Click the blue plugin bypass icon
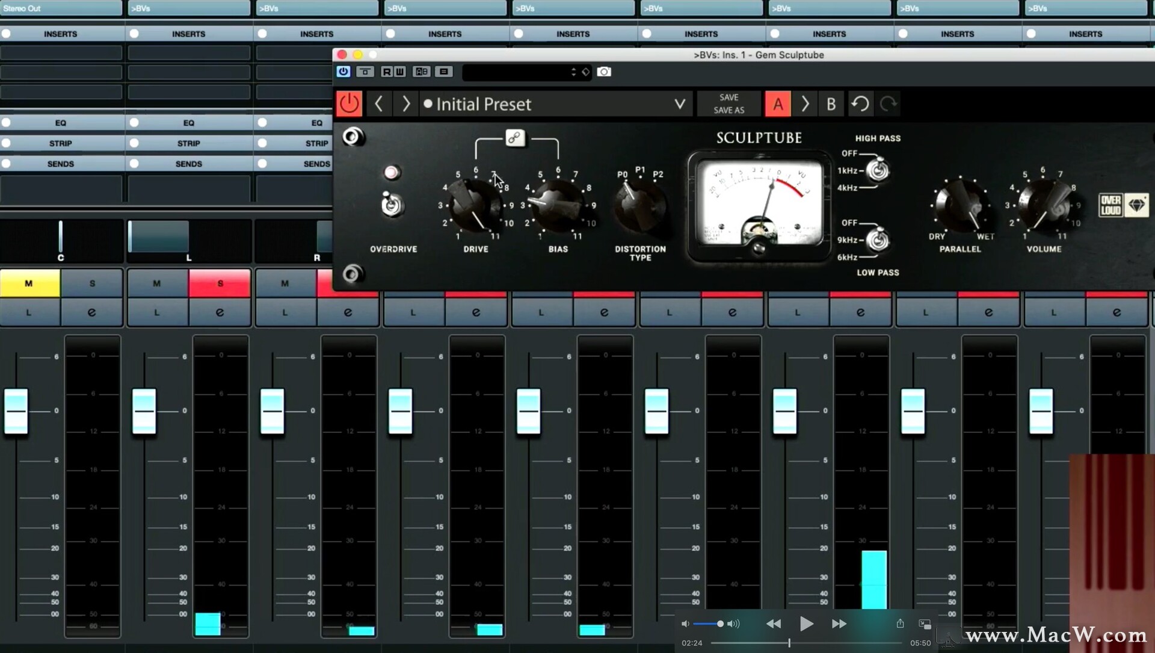Image resolution: width=1155 pixels, height=653 pixels. pyautogui.click(x=343, y=72)
